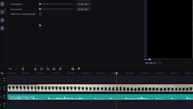Screen dimensions: 193x109
Task: Undo the last action
Action: (x=10, y=69)
